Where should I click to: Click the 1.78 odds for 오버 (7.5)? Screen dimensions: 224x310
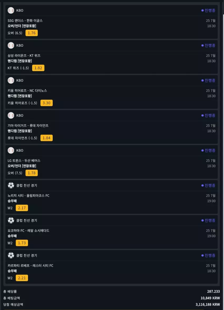[31, 173]
